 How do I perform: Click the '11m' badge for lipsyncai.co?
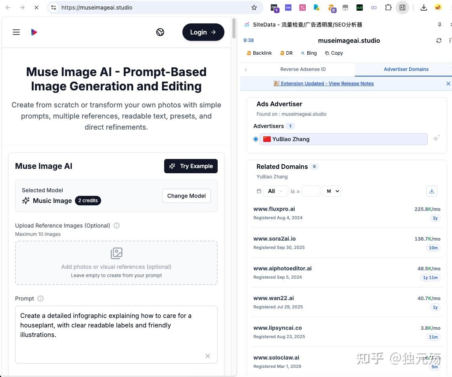(x=433, y=337)
